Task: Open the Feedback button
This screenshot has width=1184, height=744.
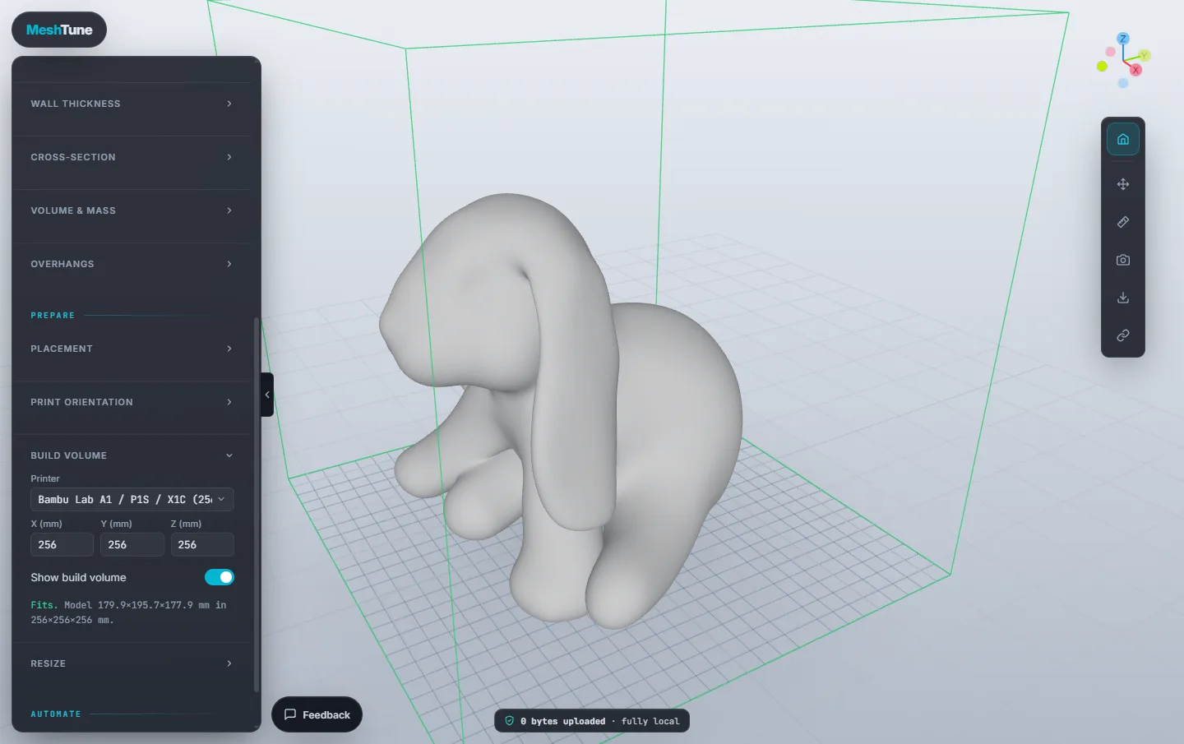Action: click(x=317, y=714)
